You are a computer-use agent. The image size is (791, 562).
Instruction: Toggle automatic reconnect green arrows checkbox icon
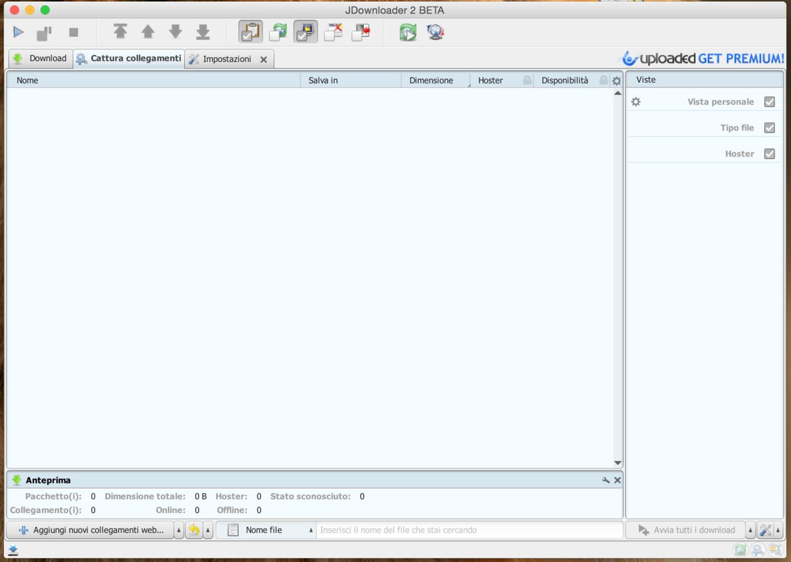pyautogui.click(x=278, y=32)
